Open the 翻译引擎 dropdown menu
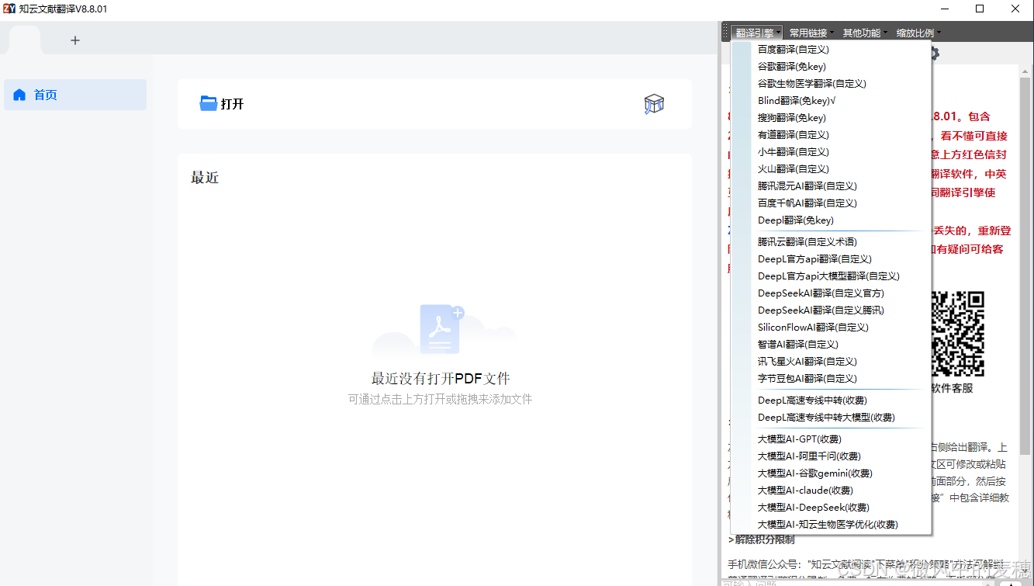Image resolution: width=1034 pixels, height=586 pixels. point(756,33)
